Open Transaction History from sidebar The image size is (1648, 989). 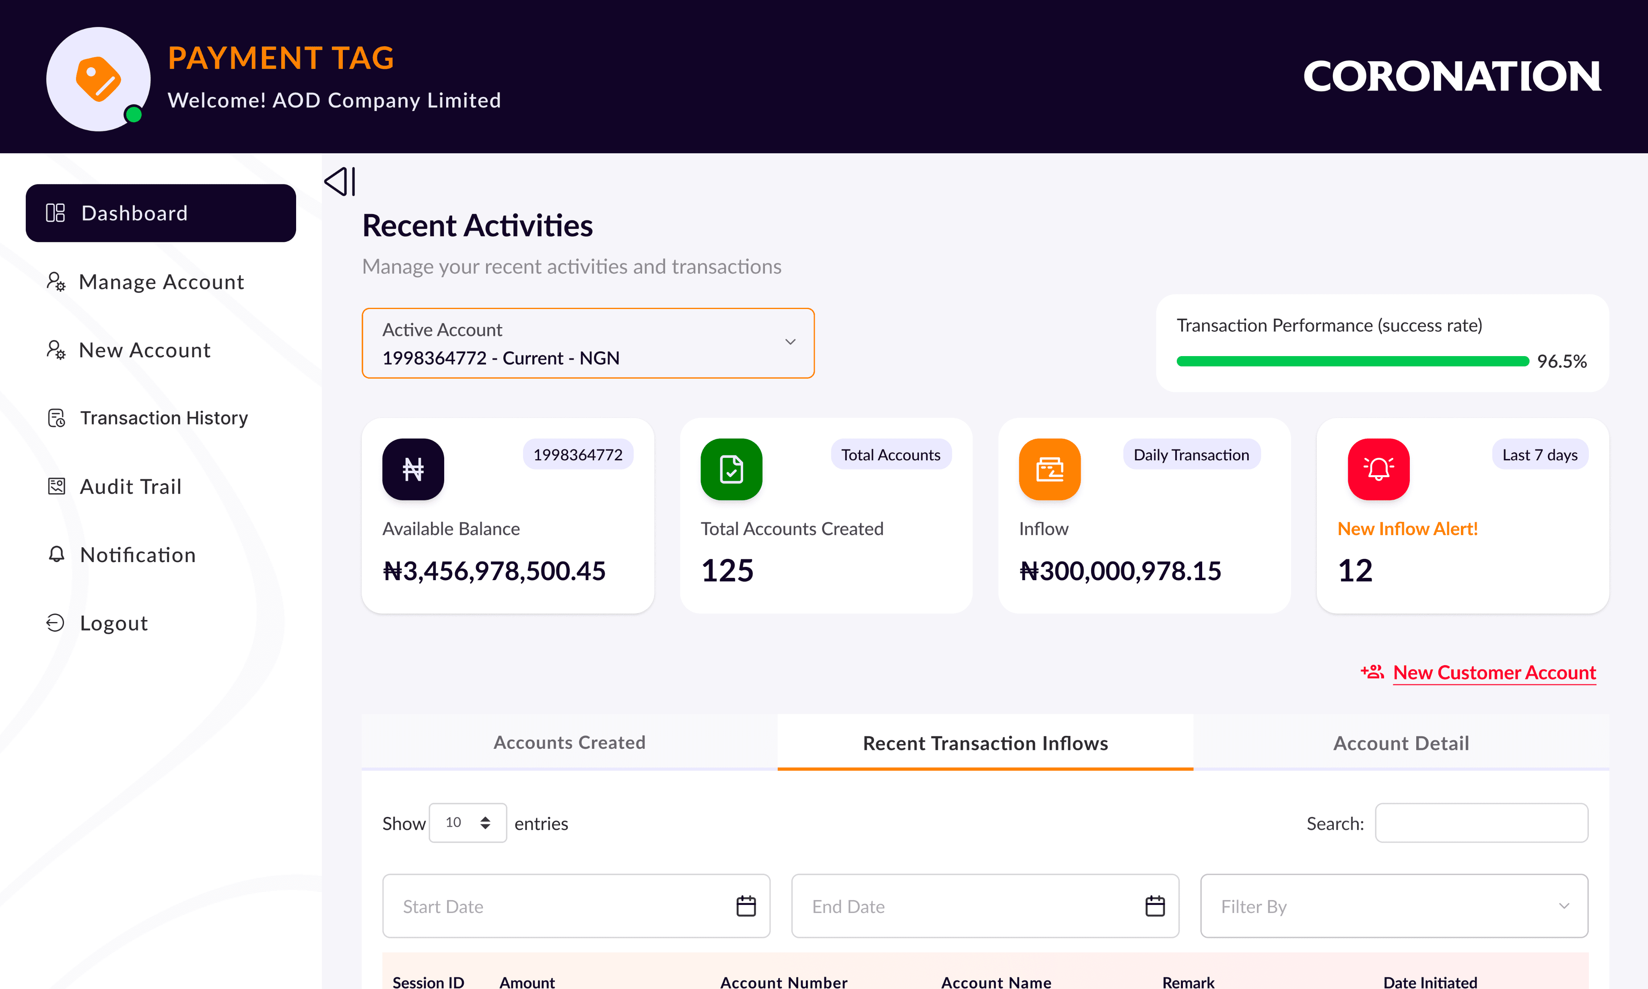[x=163, y=418]
